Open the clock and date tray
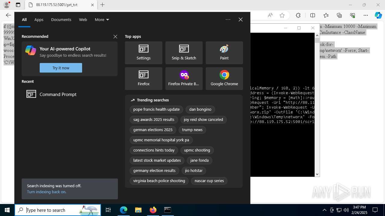 359,210
